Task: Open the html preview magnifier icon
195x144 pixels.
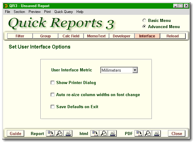Action: coord(104,133)
